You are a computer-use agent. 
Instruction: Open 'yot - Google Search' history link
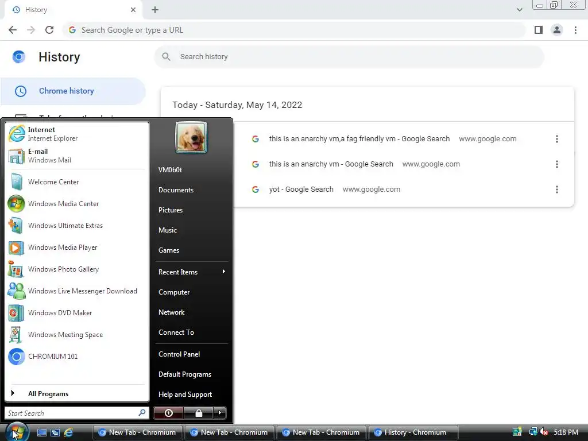[301, 189]
